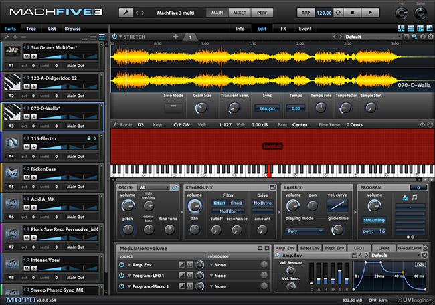This screenshot has height=305, width=435.
Task: Open the wrench settings menu in top bar
Action: 126,13
